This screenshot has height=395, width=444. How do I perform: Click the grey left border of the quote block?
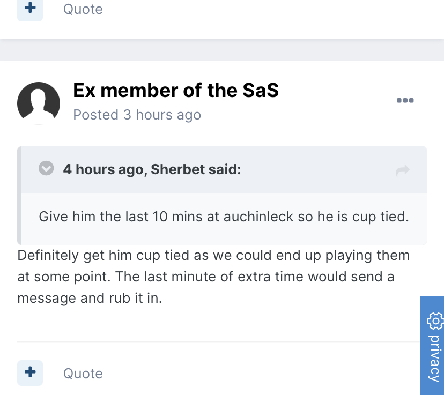[19, 196]
